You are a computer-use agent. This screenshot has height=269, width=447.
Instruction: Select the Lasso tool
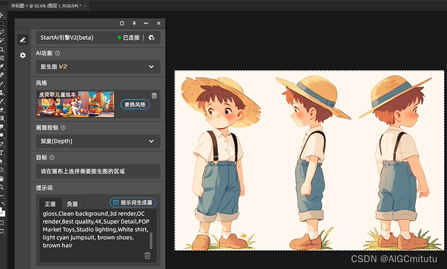2,32
